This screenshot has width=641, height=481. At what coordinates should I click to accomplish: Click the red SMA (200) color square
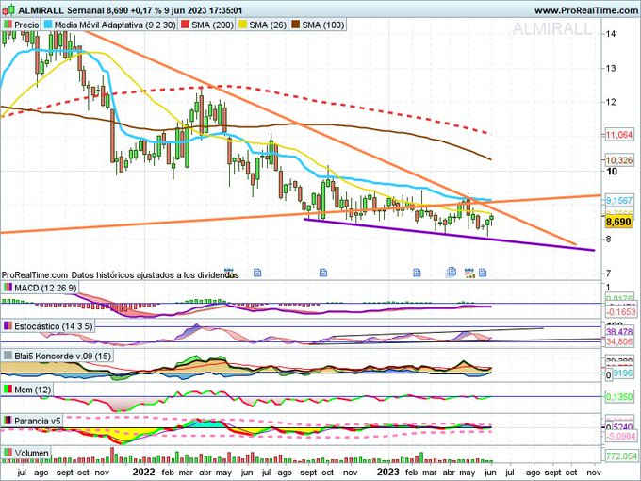tap(185, 25)
